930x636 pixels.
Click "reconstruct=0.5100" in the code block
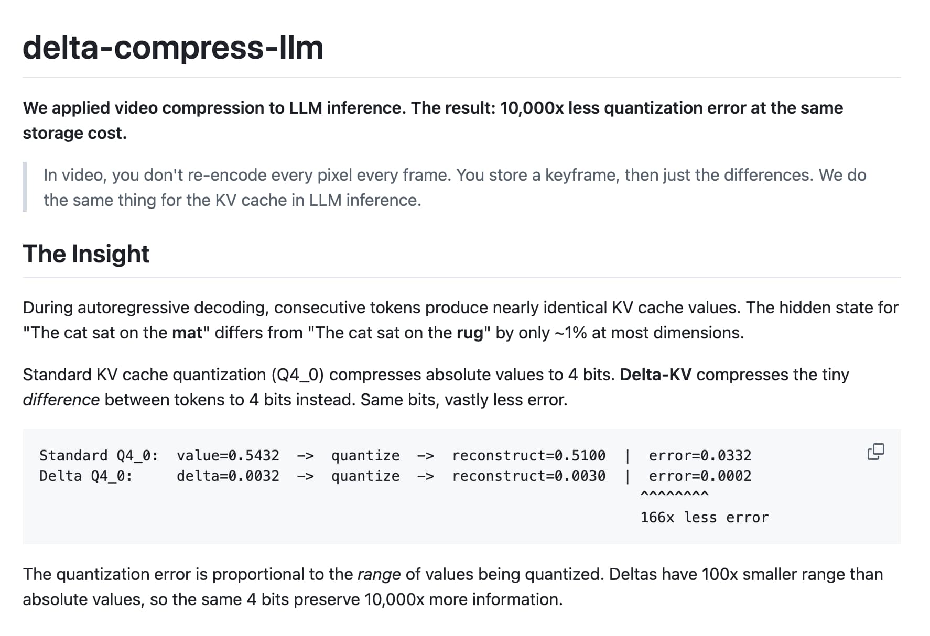click(x=528, y=455)
